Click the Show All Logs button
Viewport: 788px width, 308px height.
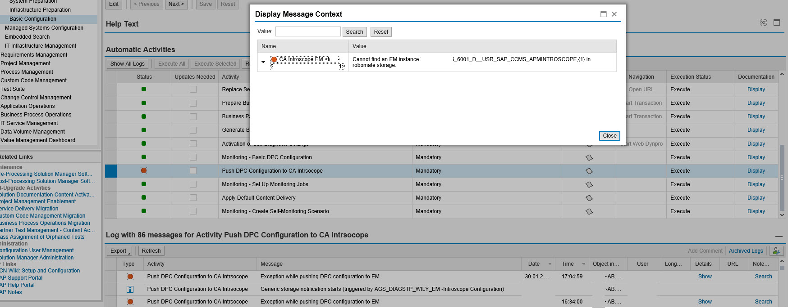(128, 64)
